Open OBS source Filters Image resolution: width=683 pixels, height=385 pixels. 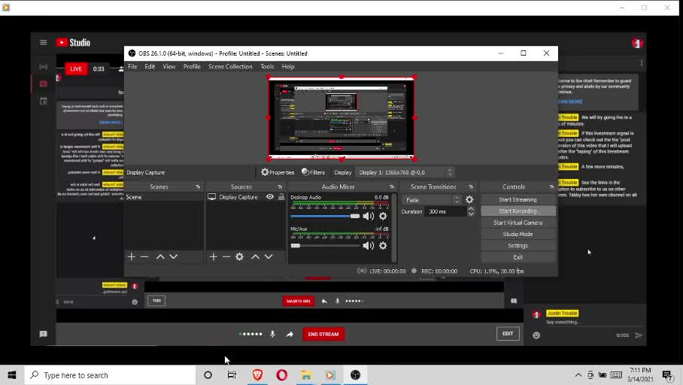pos(313,172)
